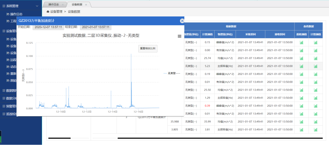
Task: Click 设备数据 in the breadcrumb
Action: click(74, 12)
